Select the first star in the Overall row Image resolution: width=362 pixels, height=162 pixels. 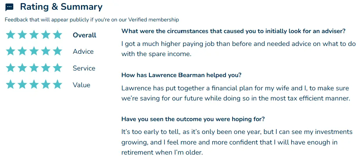(11, 35)
